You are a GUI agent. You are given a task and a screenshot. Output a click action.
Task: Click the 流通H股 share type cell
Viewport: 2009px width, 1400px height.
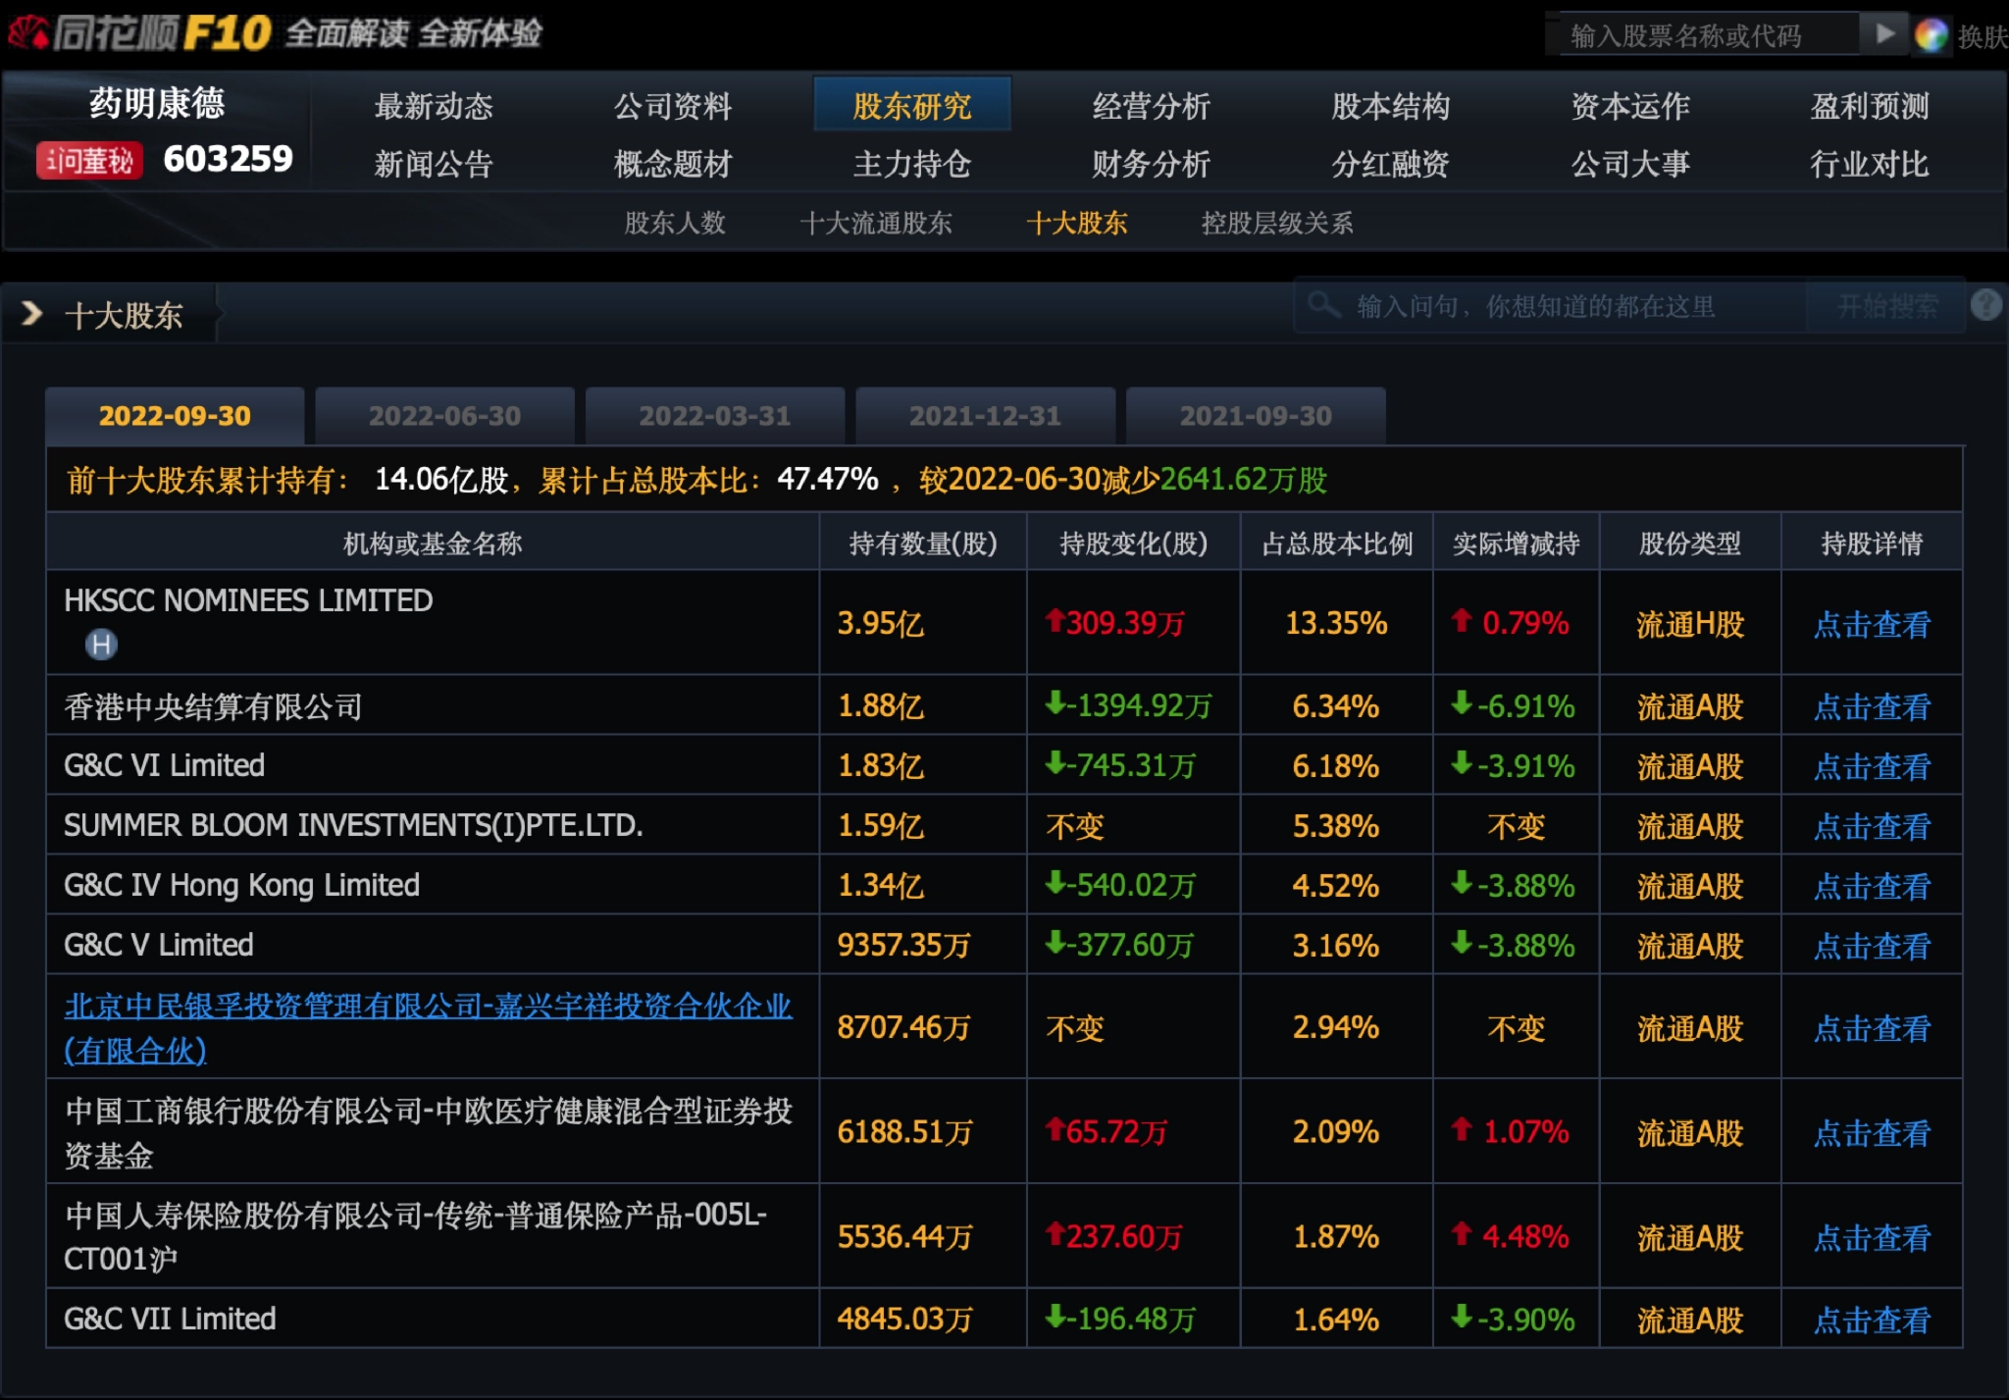coord(1690,624)
